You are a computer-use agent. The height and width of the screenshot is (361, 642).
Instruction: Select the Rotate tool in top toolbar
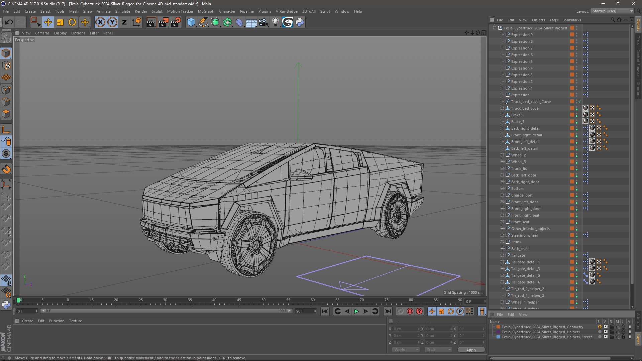coord(72,22)
